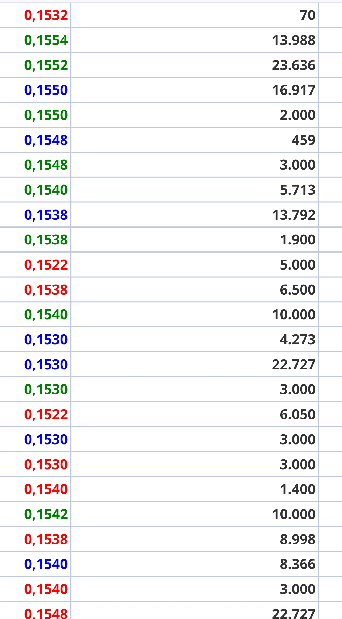Click the red 0,1532 price cell
This screenshot has width=342, height=619.
click(x=46, y=15)
